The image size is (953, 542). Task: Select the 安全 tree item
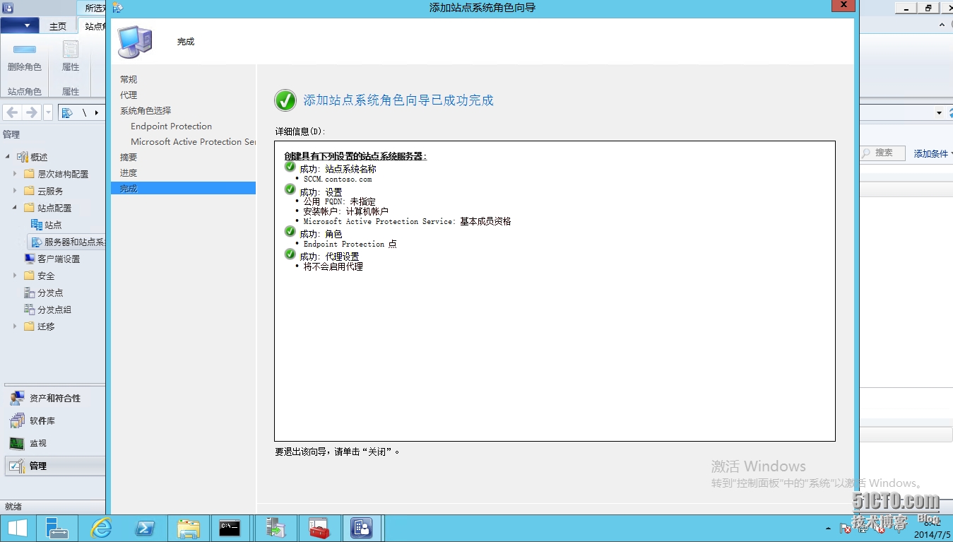[x=46, y=276]
